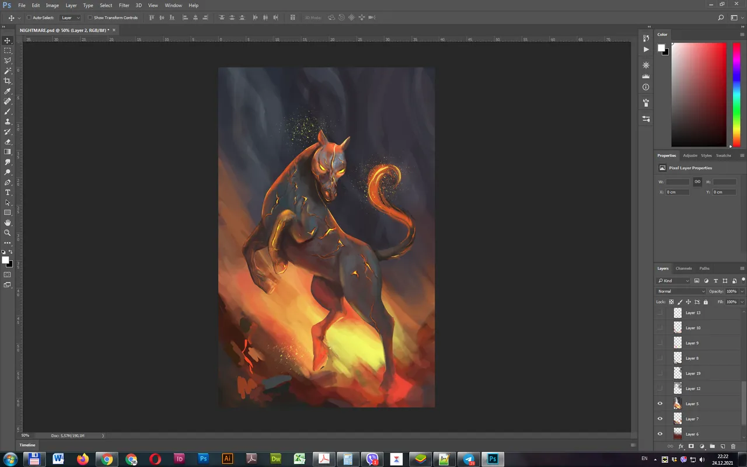Viewport: 747px width, 467px height.
Task: Open the Auto-Select Layer dropdown
Action: point(71,18)
